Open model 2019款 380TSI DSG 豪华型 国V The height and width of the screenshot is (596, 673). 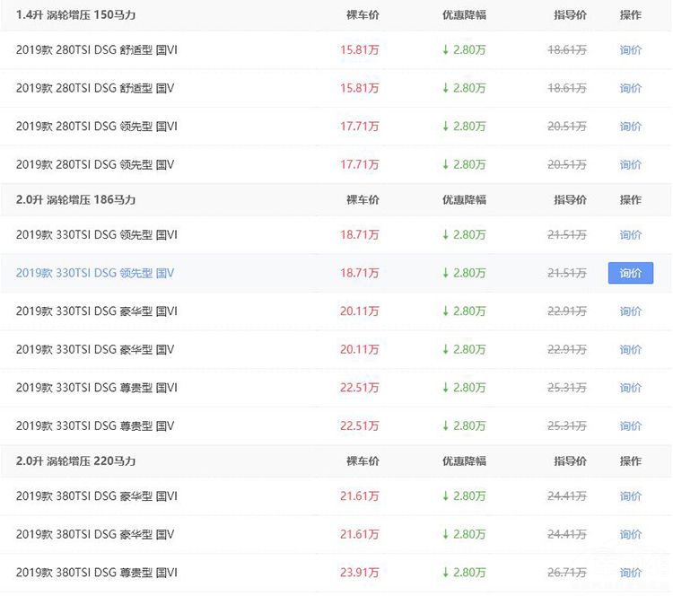coord(95,534)
